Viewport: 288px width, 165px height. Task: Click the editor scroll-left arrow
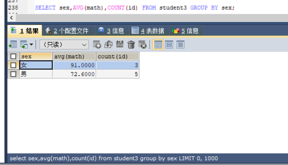(11, 18)
